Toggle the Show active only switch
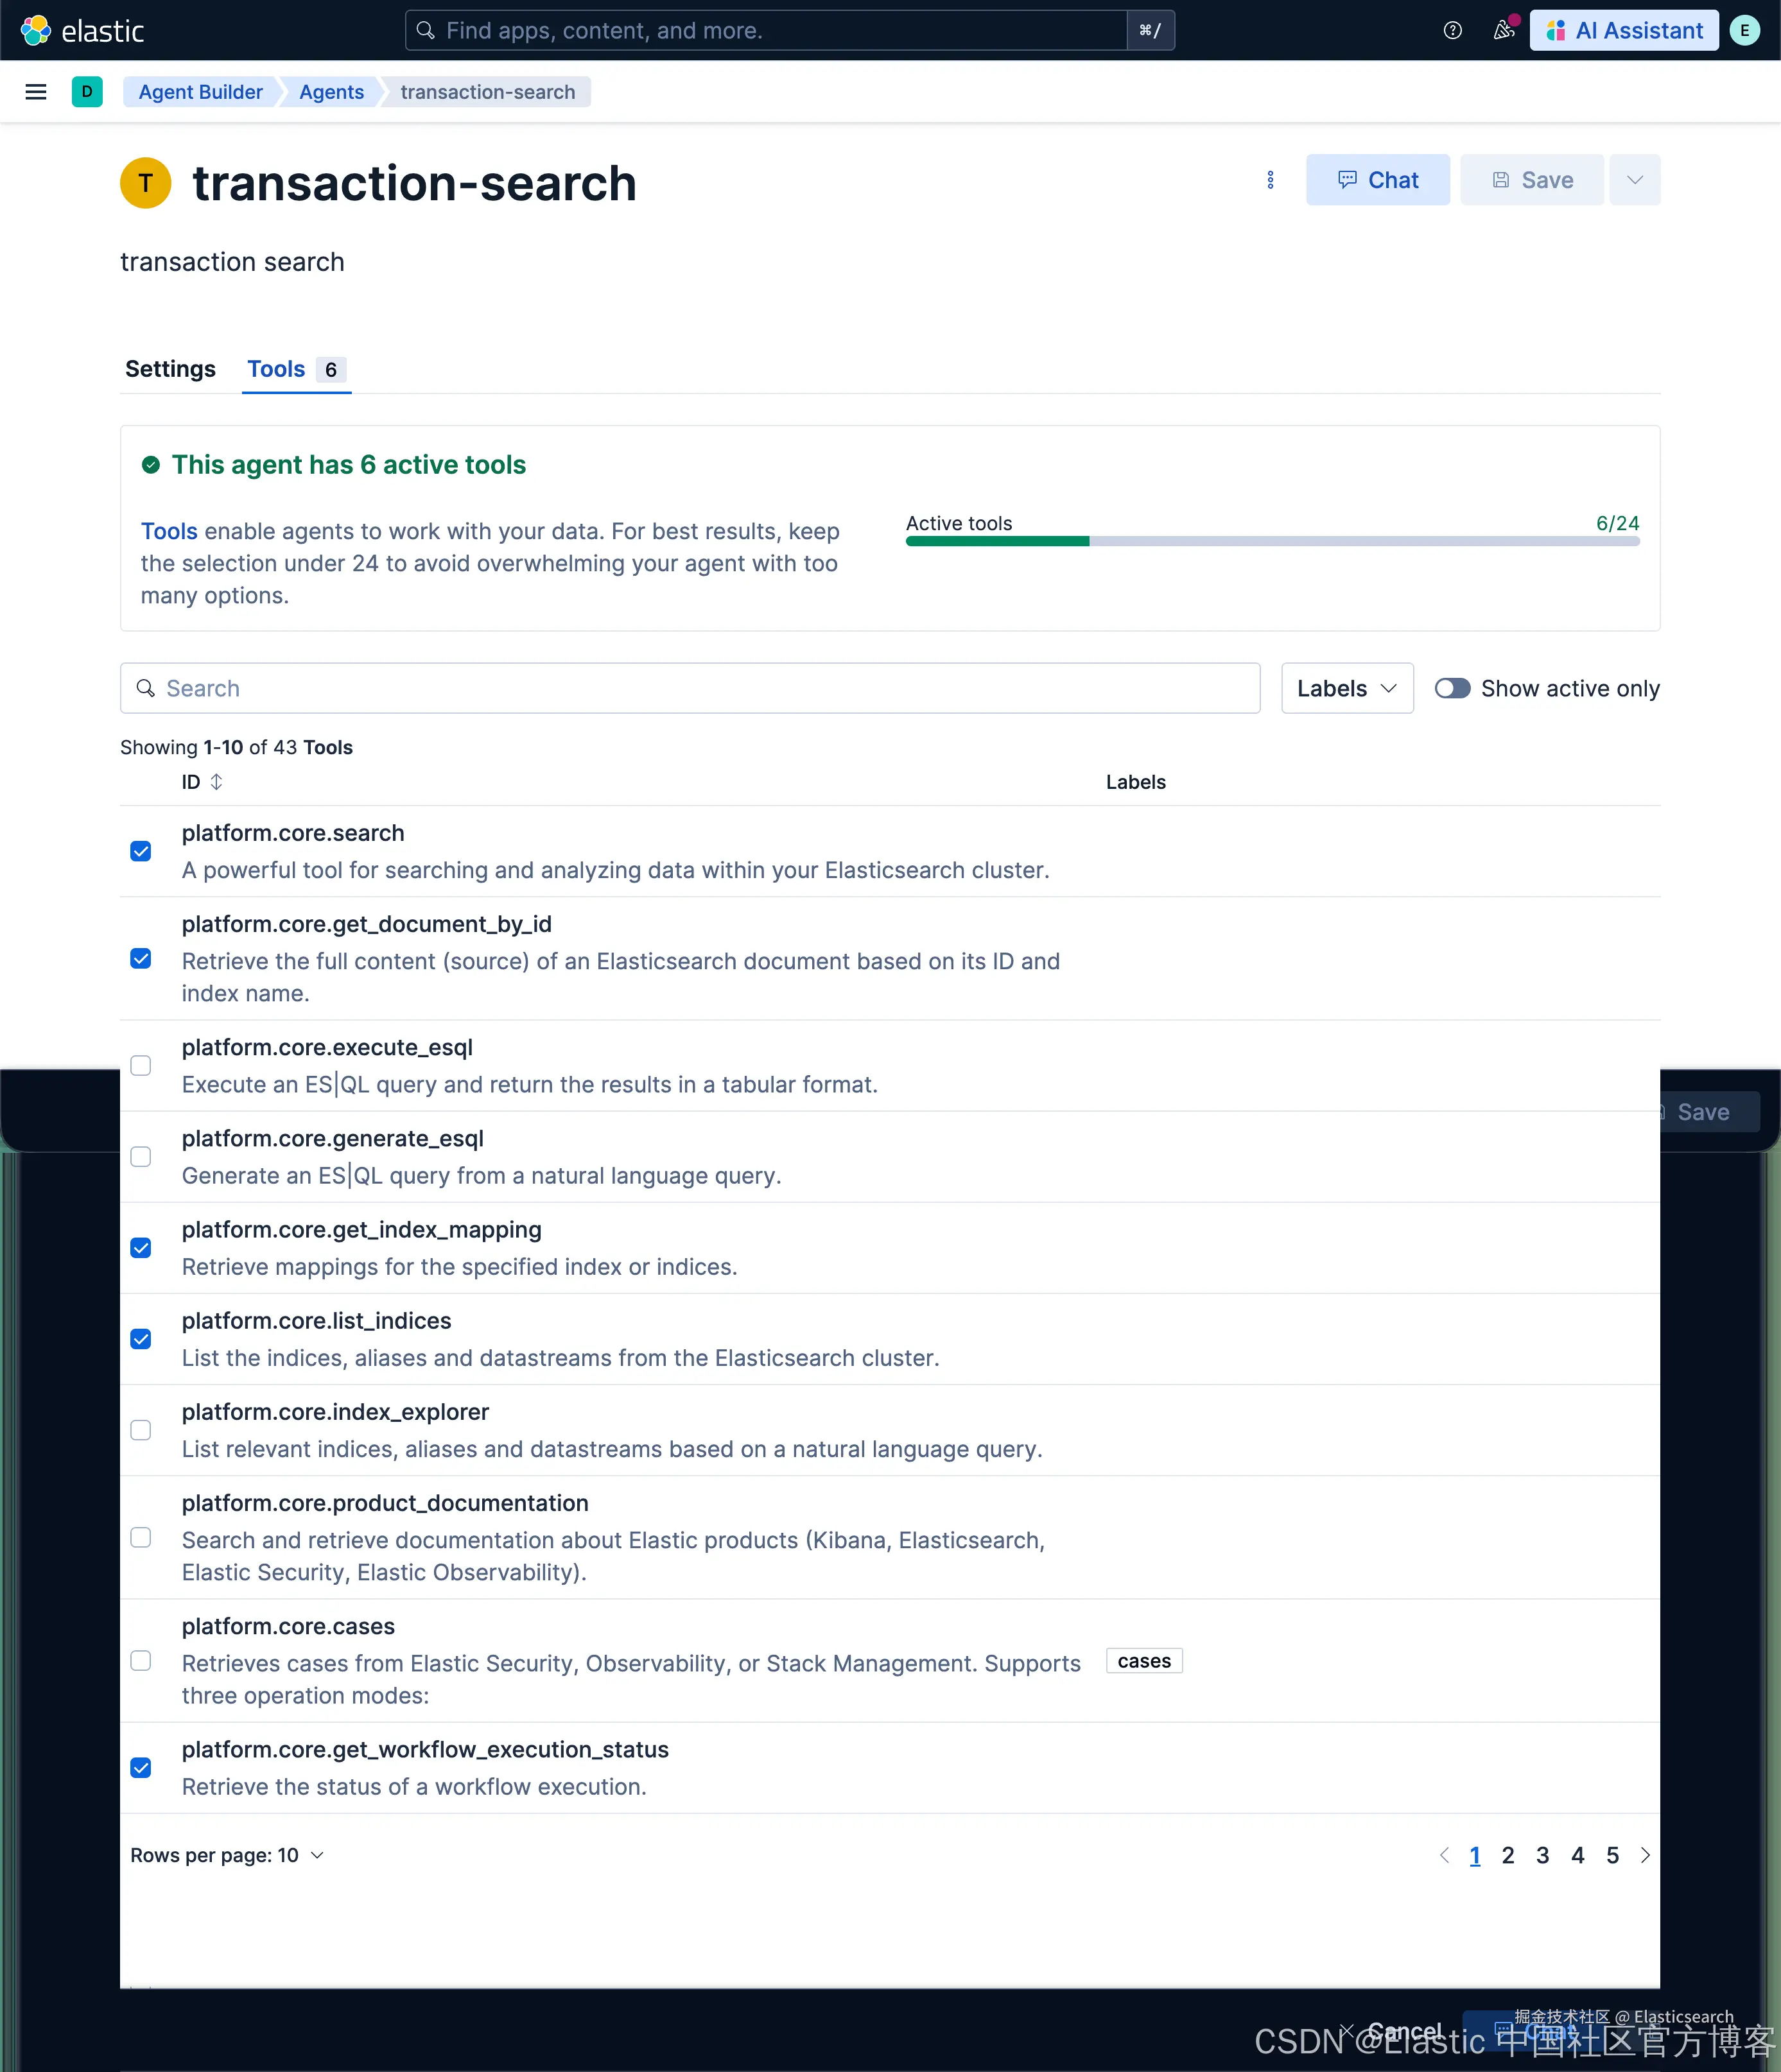This screenshot has width=1781, height=2072. pos(1452,688)
